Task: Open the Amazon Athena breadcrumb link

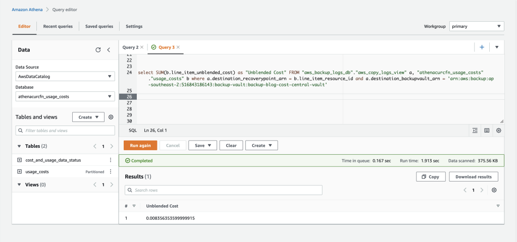Action: pyautogui.click(x=27, y=10)
